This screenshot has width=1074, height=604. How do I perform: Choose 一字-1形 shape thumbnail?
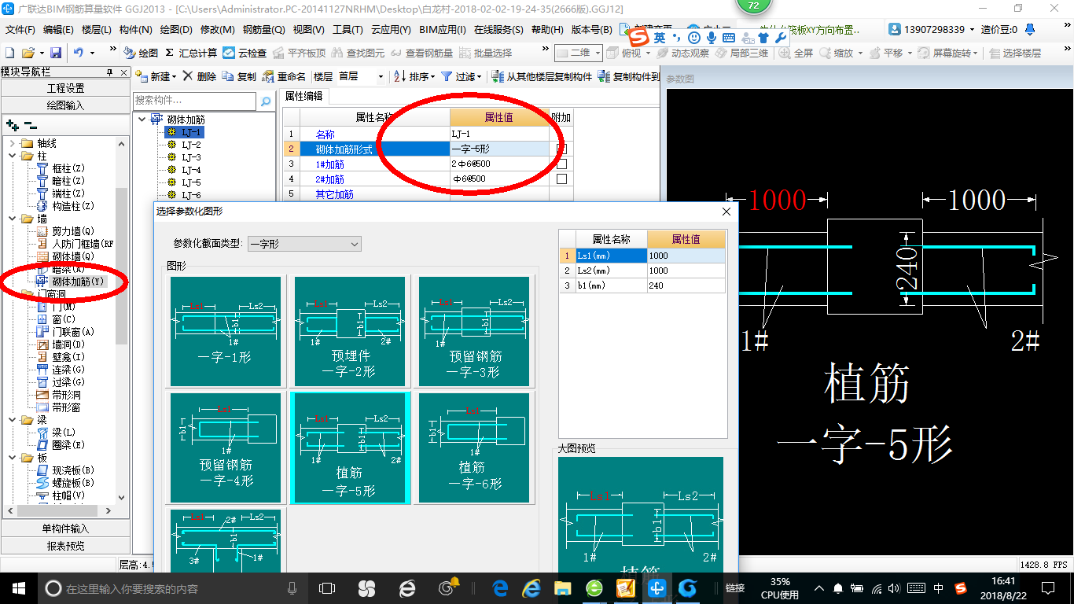pyautogui.click(x=226, y=331)
